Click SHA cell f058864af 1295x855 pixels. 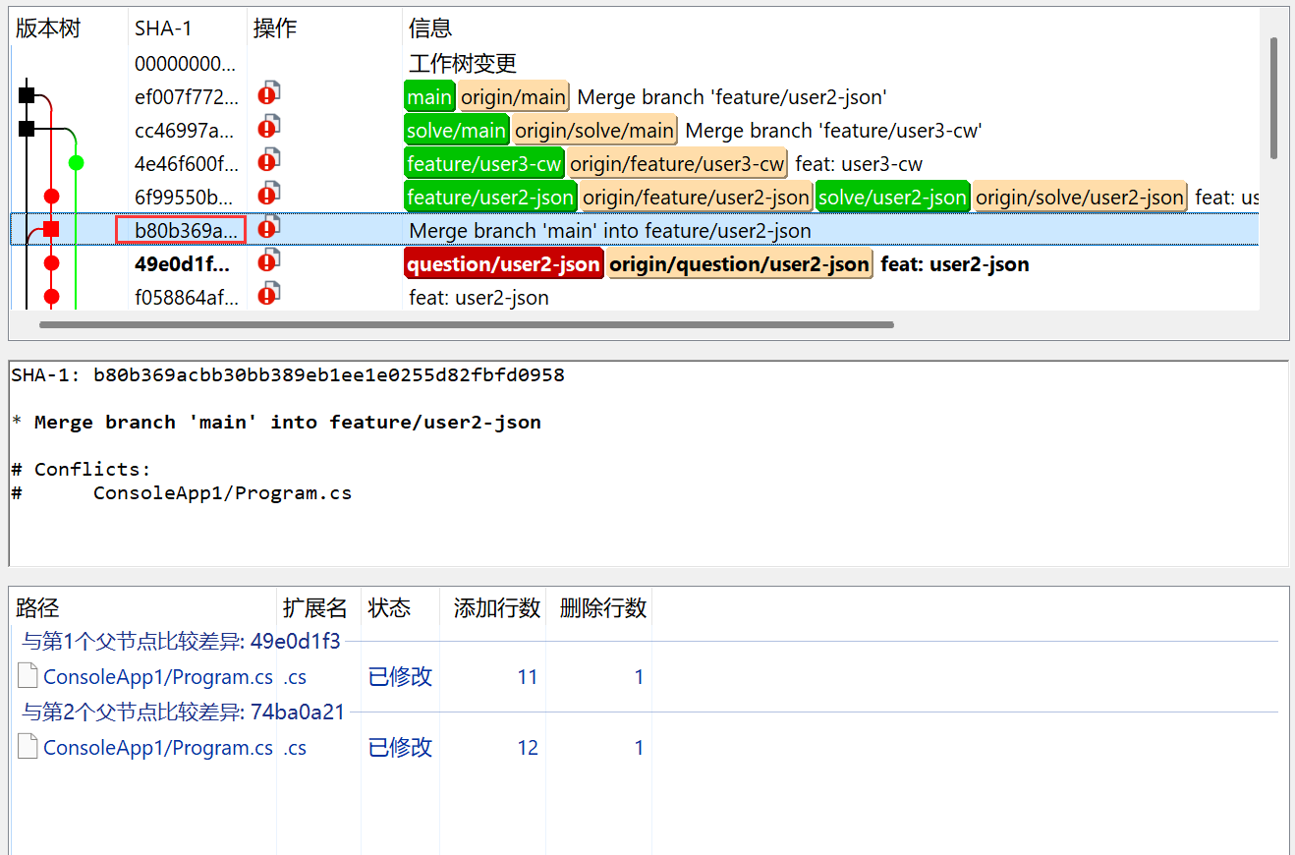point(187,297)
